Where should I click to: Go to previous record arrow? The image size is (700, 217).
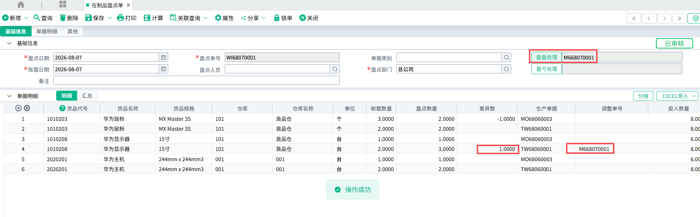click(649, 18)
